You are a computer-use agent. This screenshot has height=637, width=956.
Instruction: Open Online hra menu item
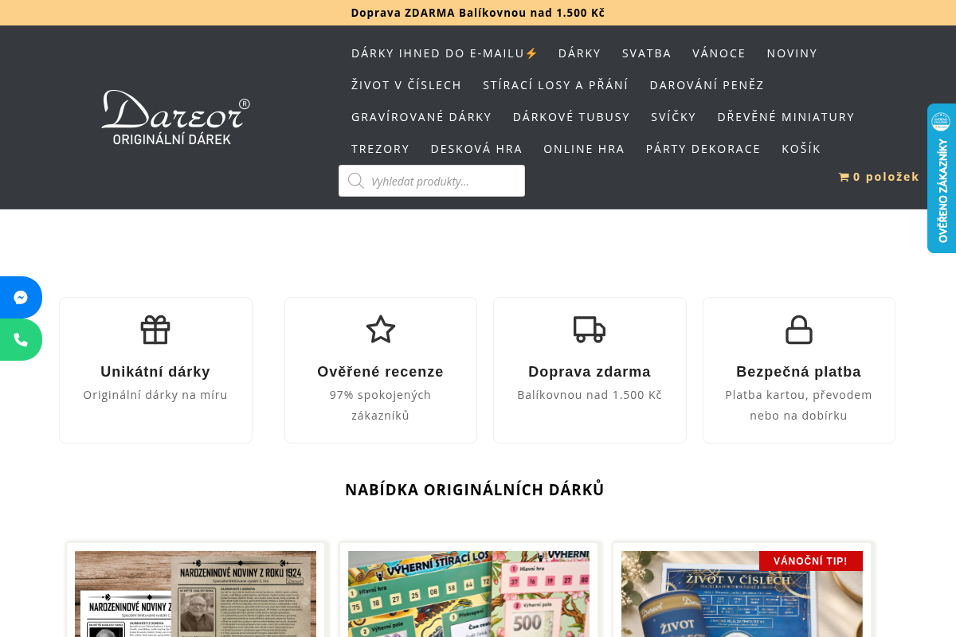pyautogui.click(x=584, y=149)
